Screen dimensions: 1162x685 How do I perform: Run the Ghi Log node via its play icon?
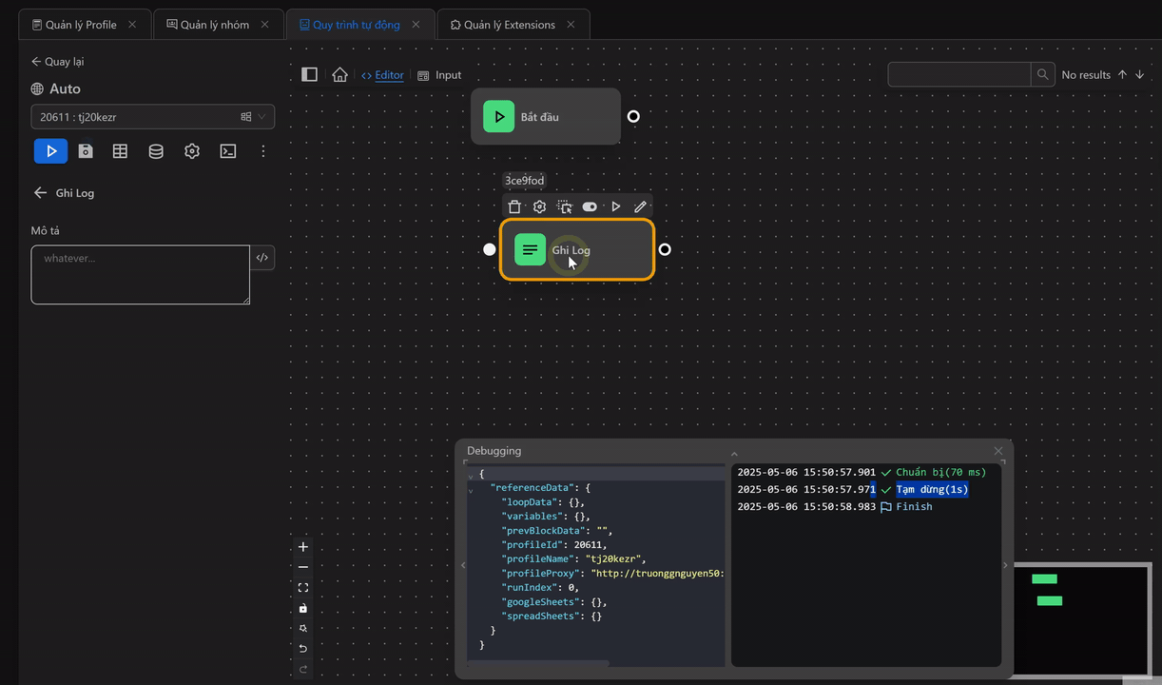(x=615, y=206)
